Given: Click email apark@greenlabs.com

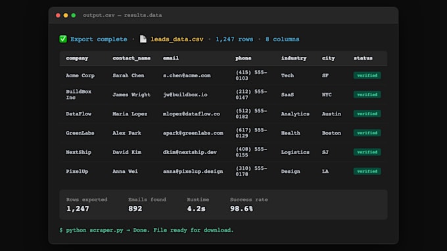Looking at the screenshot, I should coord(193,133).
